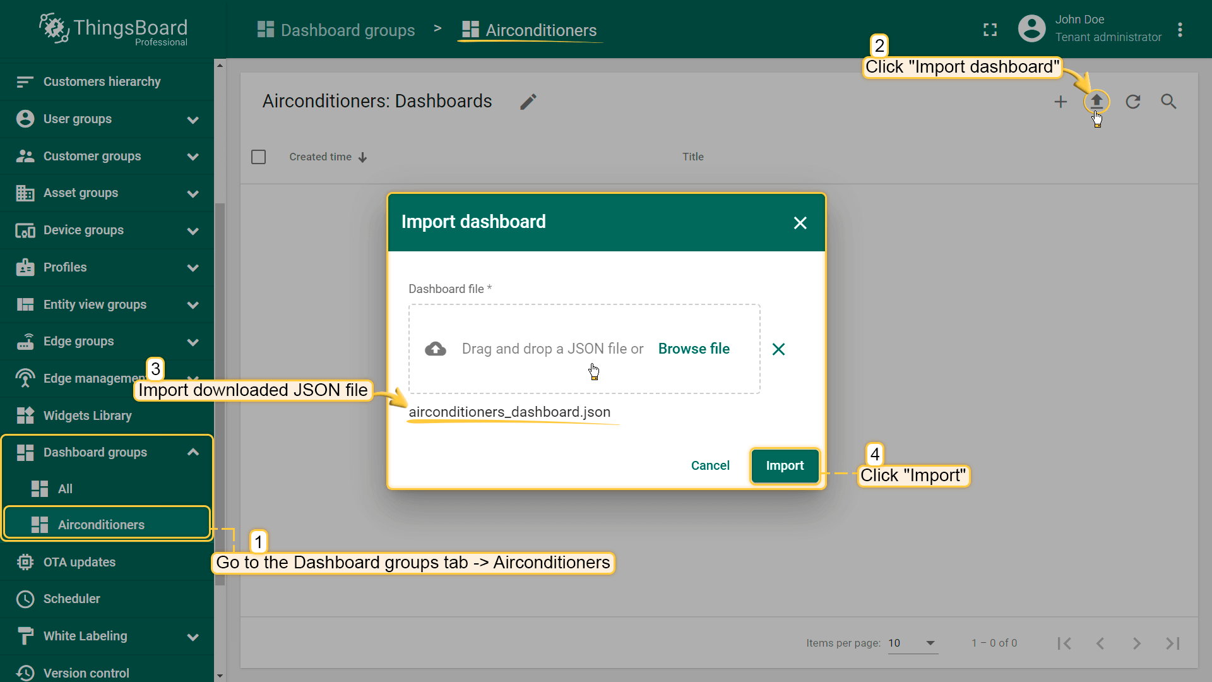
Task: Open the Scheduler menu item
Action: pos(107,599)
